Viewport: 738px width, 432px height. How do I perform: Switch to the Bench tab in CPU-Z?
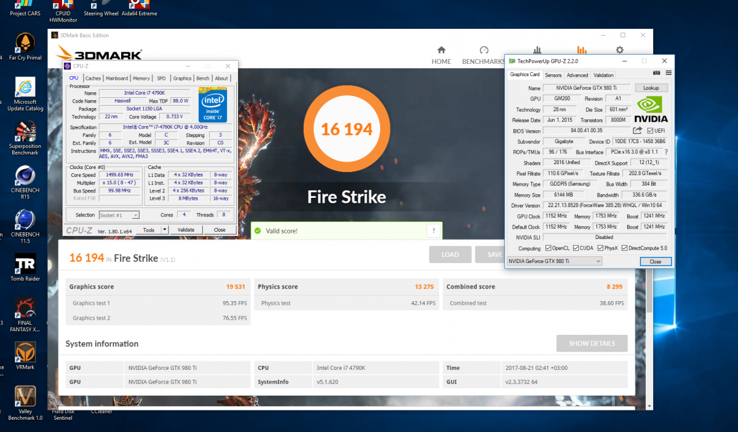click(203, 78)
